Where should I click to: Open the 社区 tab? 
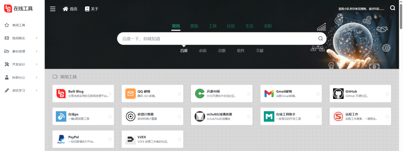point(231,26)
